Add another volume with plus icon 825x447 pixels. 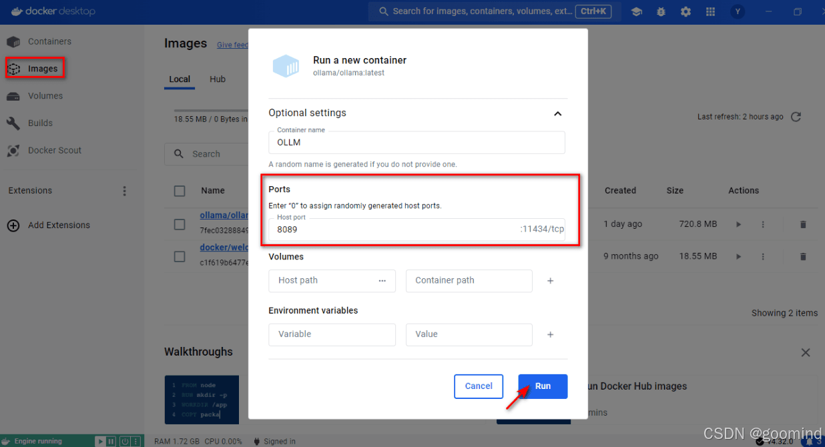coord(551,281)
